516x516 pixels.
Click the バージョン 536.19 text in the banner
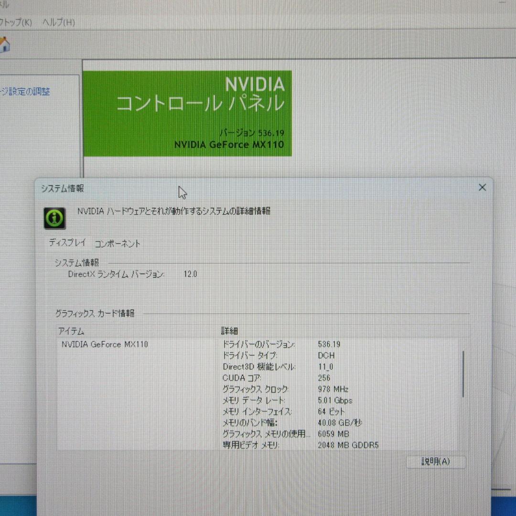pyautogui.click(x=252, y=133)
